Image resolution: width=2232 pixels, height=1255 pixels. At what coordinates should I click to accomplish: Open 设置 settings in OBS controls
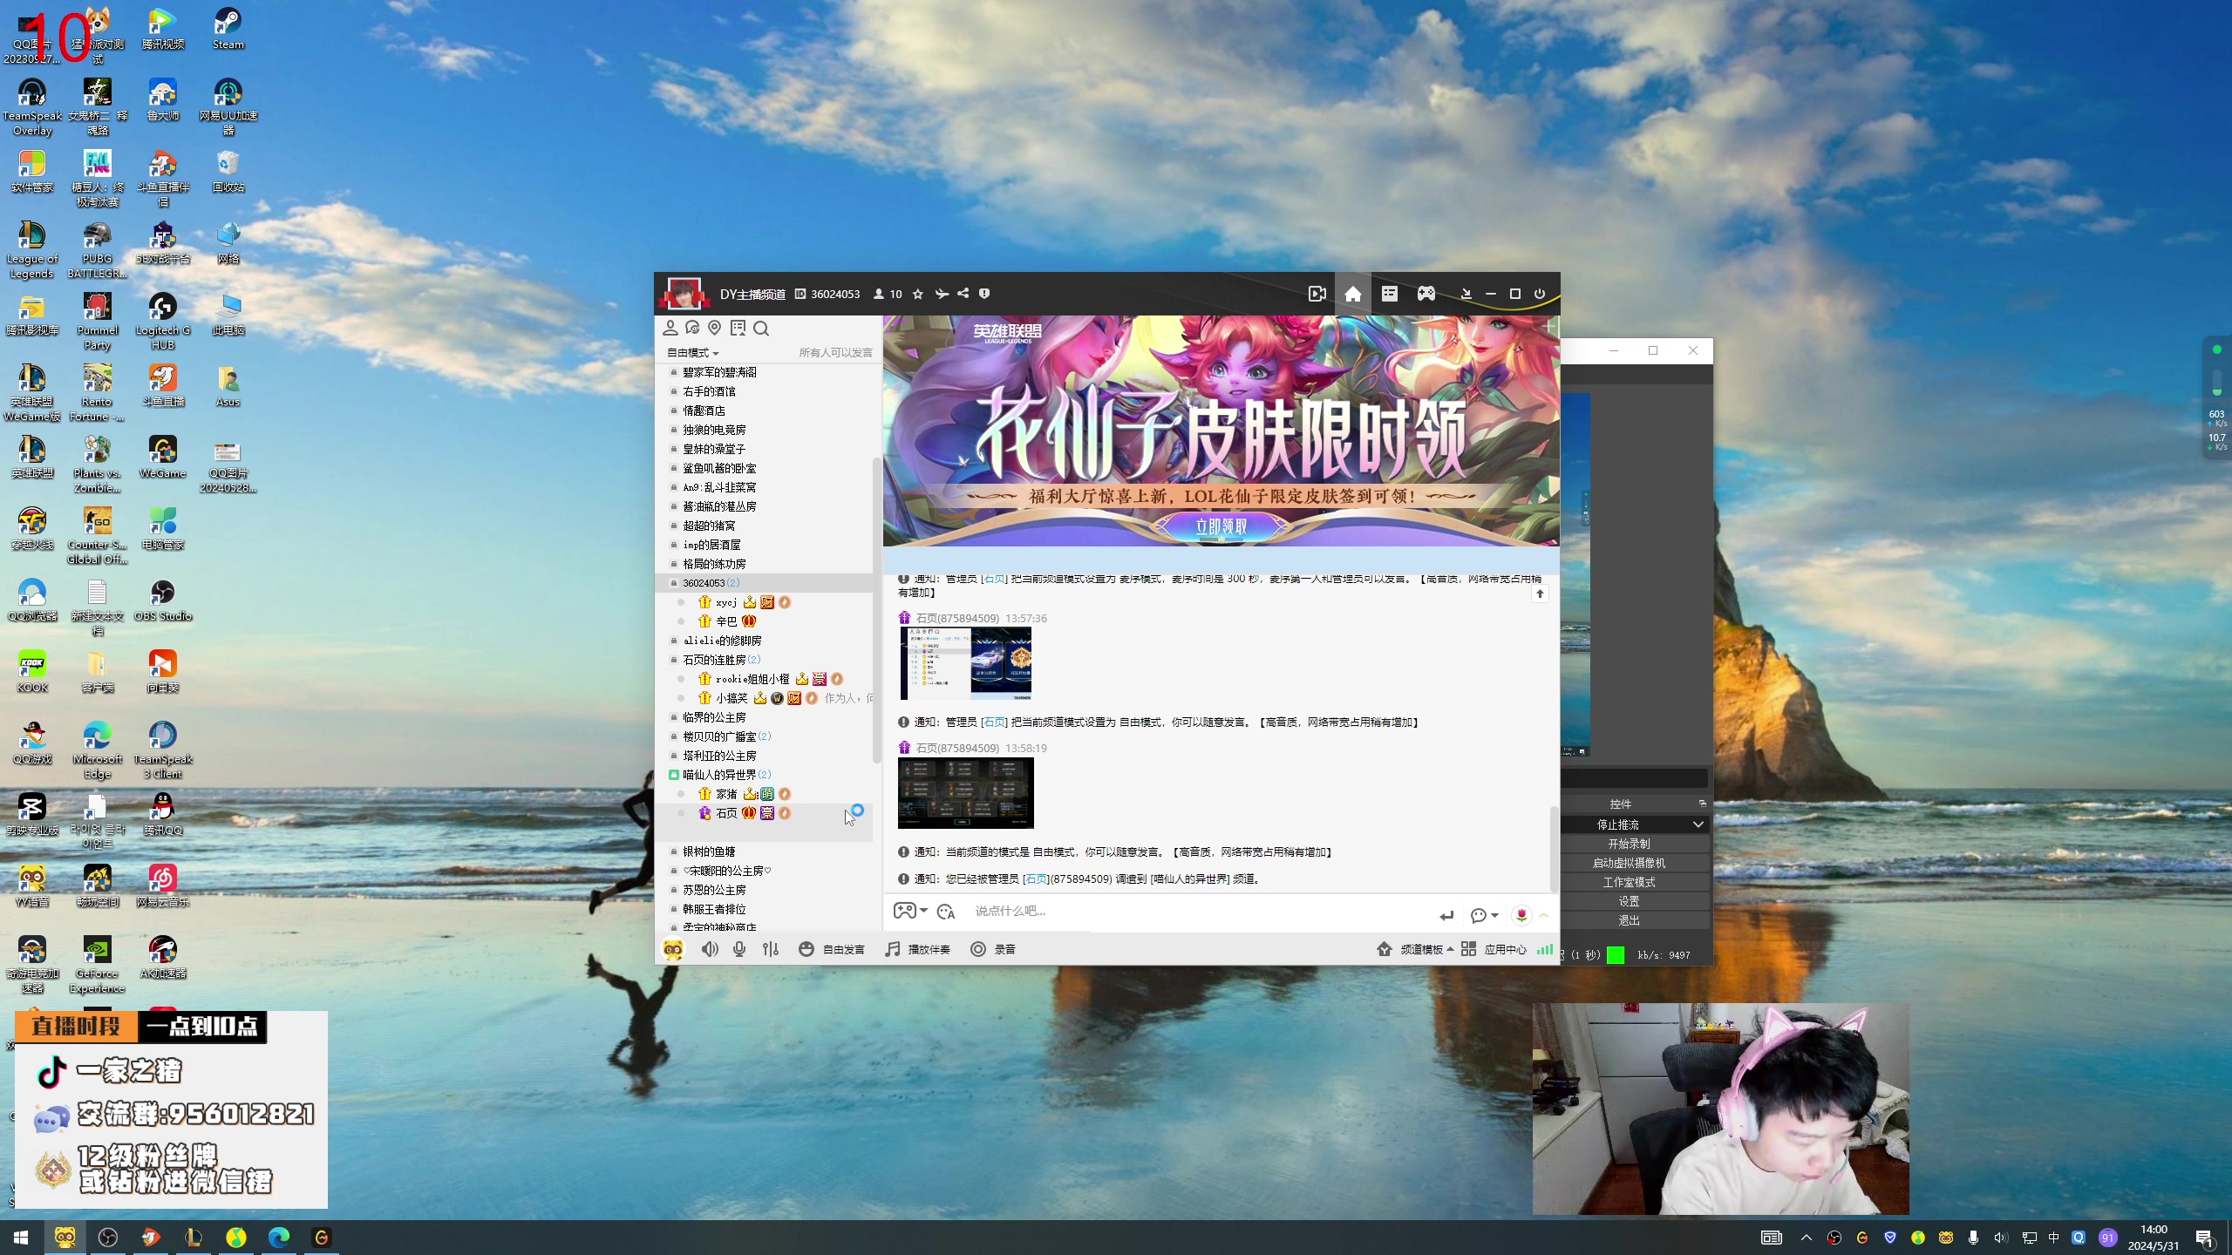coord(1629,901)
